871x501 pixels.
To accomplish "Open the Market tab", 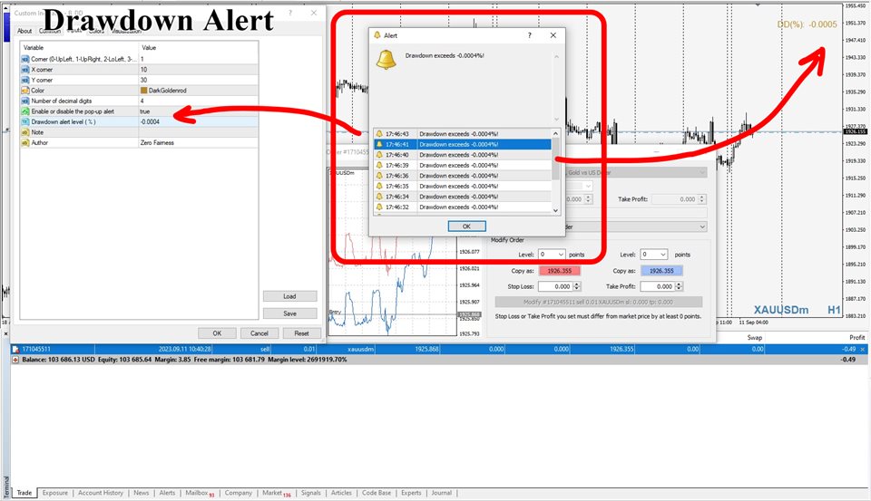I will [276, 493].
